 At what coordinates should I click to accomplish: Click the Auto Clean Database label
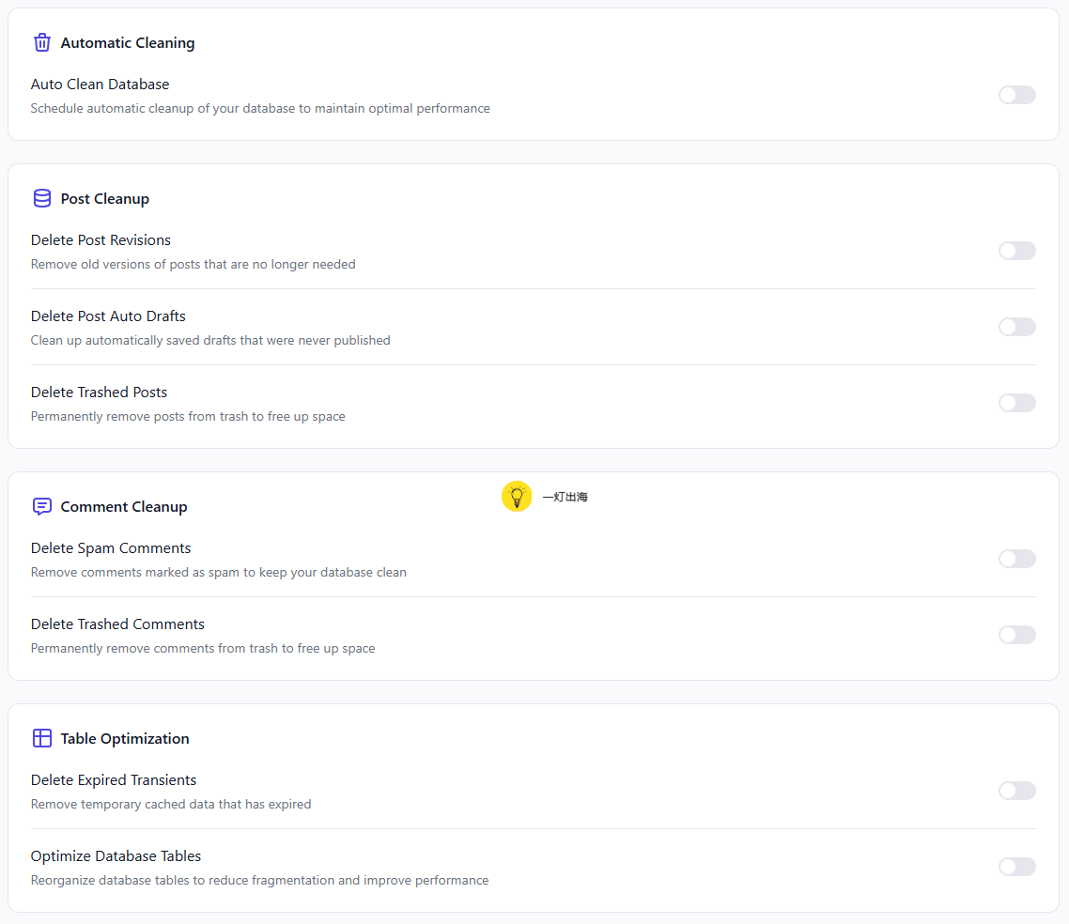(101, 84)
